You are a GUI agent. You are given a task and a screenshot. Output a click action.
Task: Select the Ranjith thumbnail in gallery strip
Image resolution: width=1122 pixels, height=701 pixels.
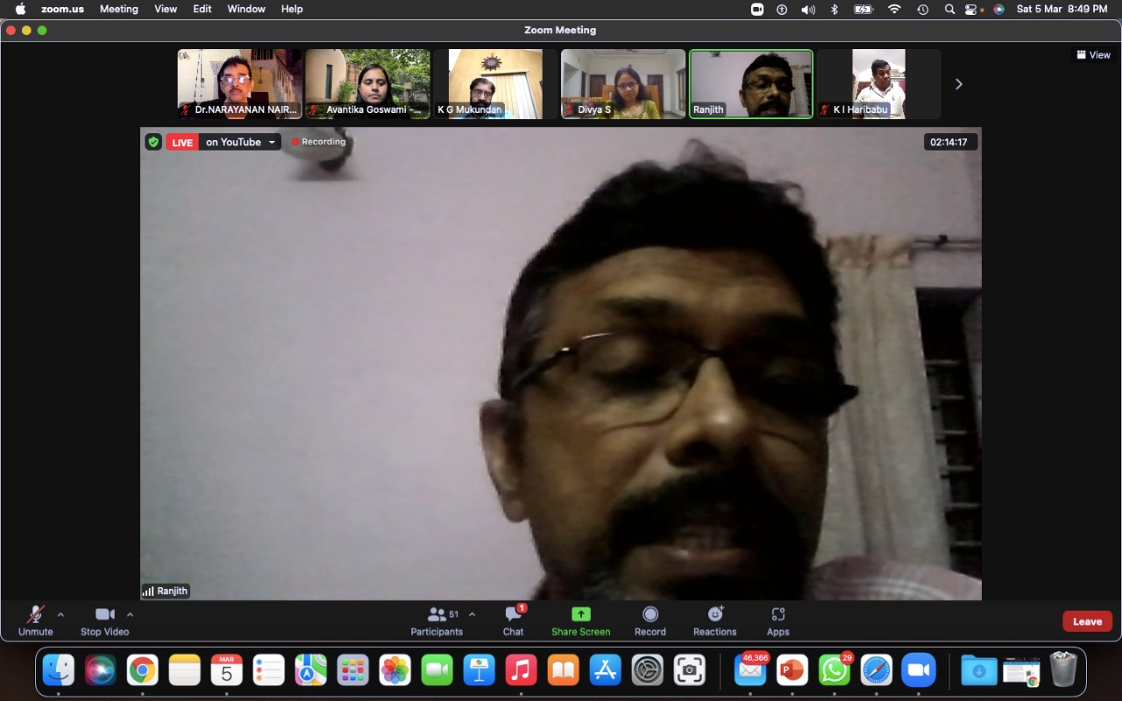coord(751,84)
